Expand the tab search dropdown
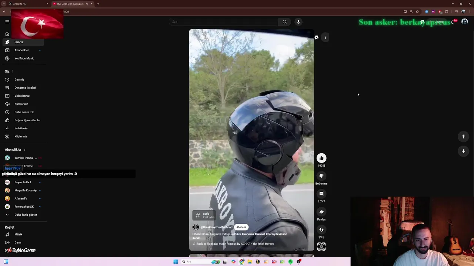The image size is (474, 266). tap(4, 4)
